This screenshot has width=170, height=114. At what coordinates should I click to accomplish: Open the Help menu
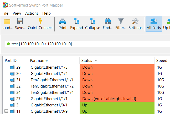coord(47,13)
